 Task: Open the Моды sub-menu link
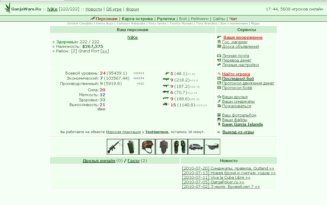(x=255, y=23)
